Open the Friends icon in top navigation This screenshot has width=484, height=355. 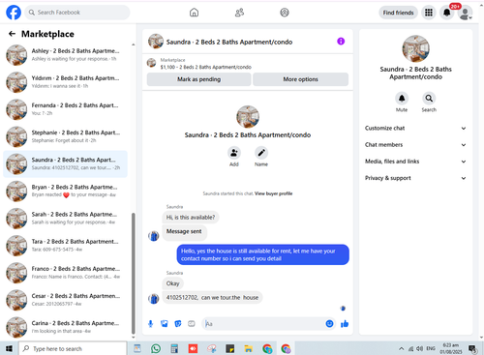239,13
